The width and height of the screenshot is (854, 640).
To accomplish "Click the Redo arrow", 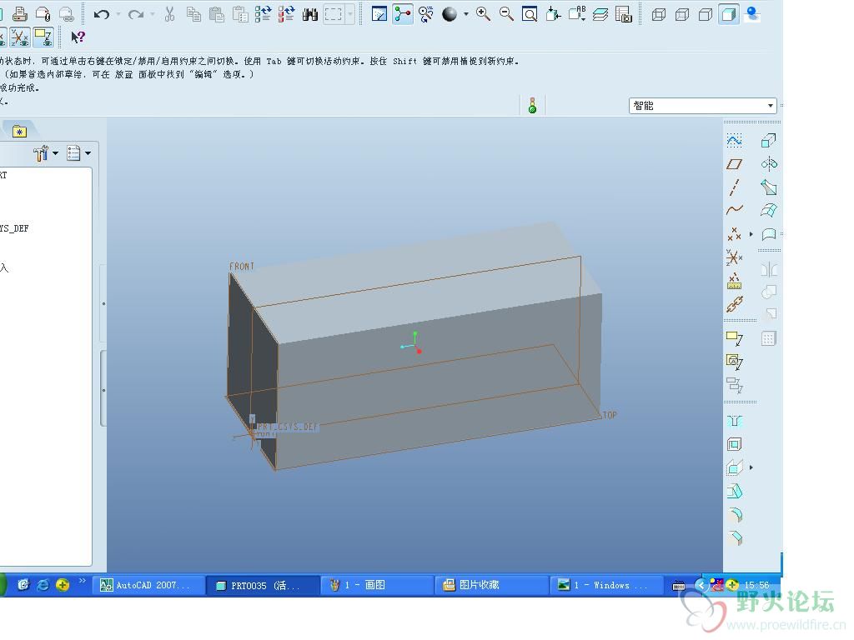I will 136,14.
